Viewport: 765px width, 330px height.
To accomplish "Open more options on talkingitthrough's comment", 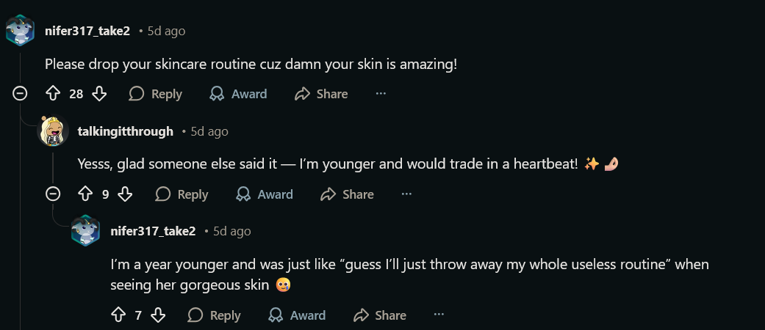I will 406,194.
